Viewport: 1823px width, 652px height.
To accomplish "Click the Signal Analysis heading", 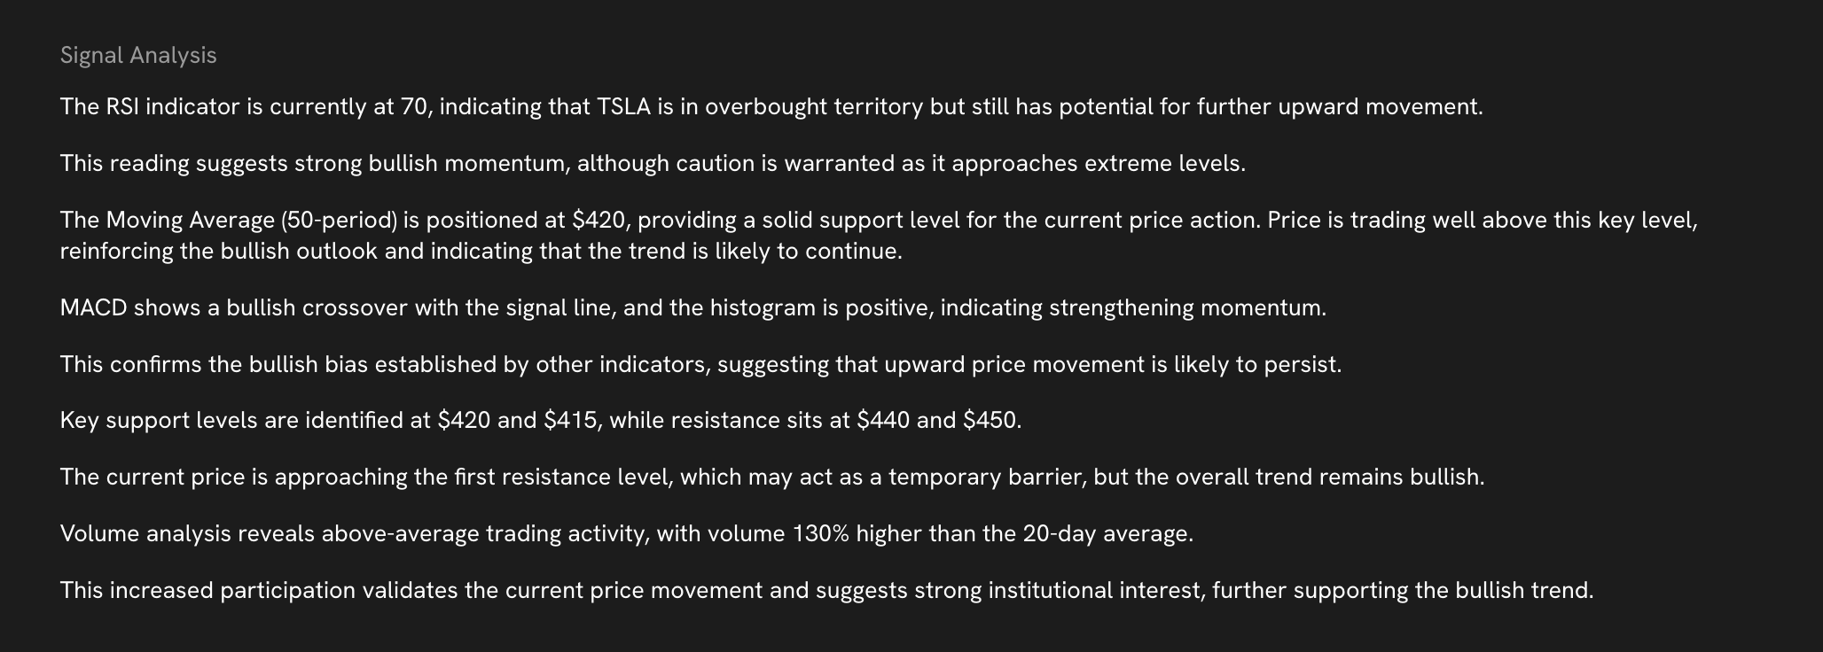I will pyautogui.click(x=138, y=55).
